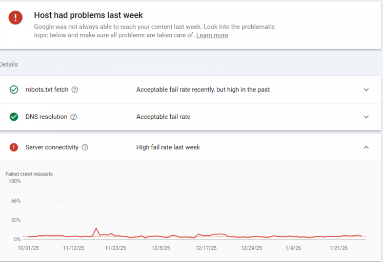Select the DNS resolution label
Image resolution: width=383 pixels, height=262 pixels.
pos(46,117)
